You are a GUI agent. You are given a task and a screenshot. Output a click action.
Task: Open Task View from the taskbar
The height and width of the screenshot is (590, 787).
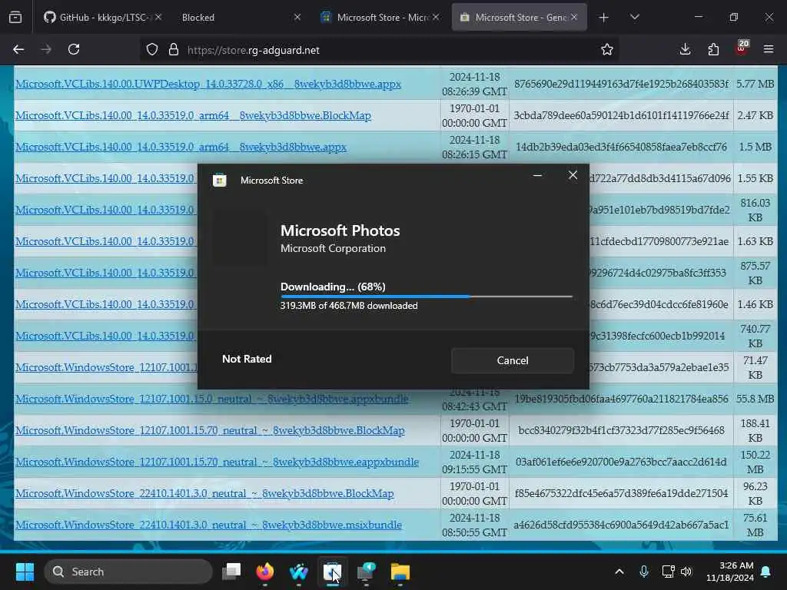point(231,572)
